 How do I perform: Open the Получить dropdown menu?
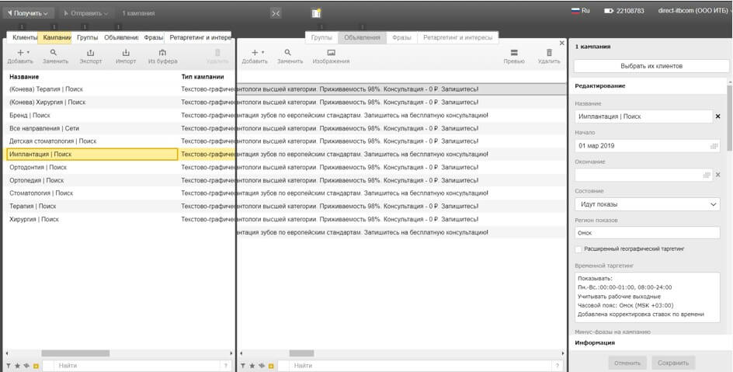[28, 13]
